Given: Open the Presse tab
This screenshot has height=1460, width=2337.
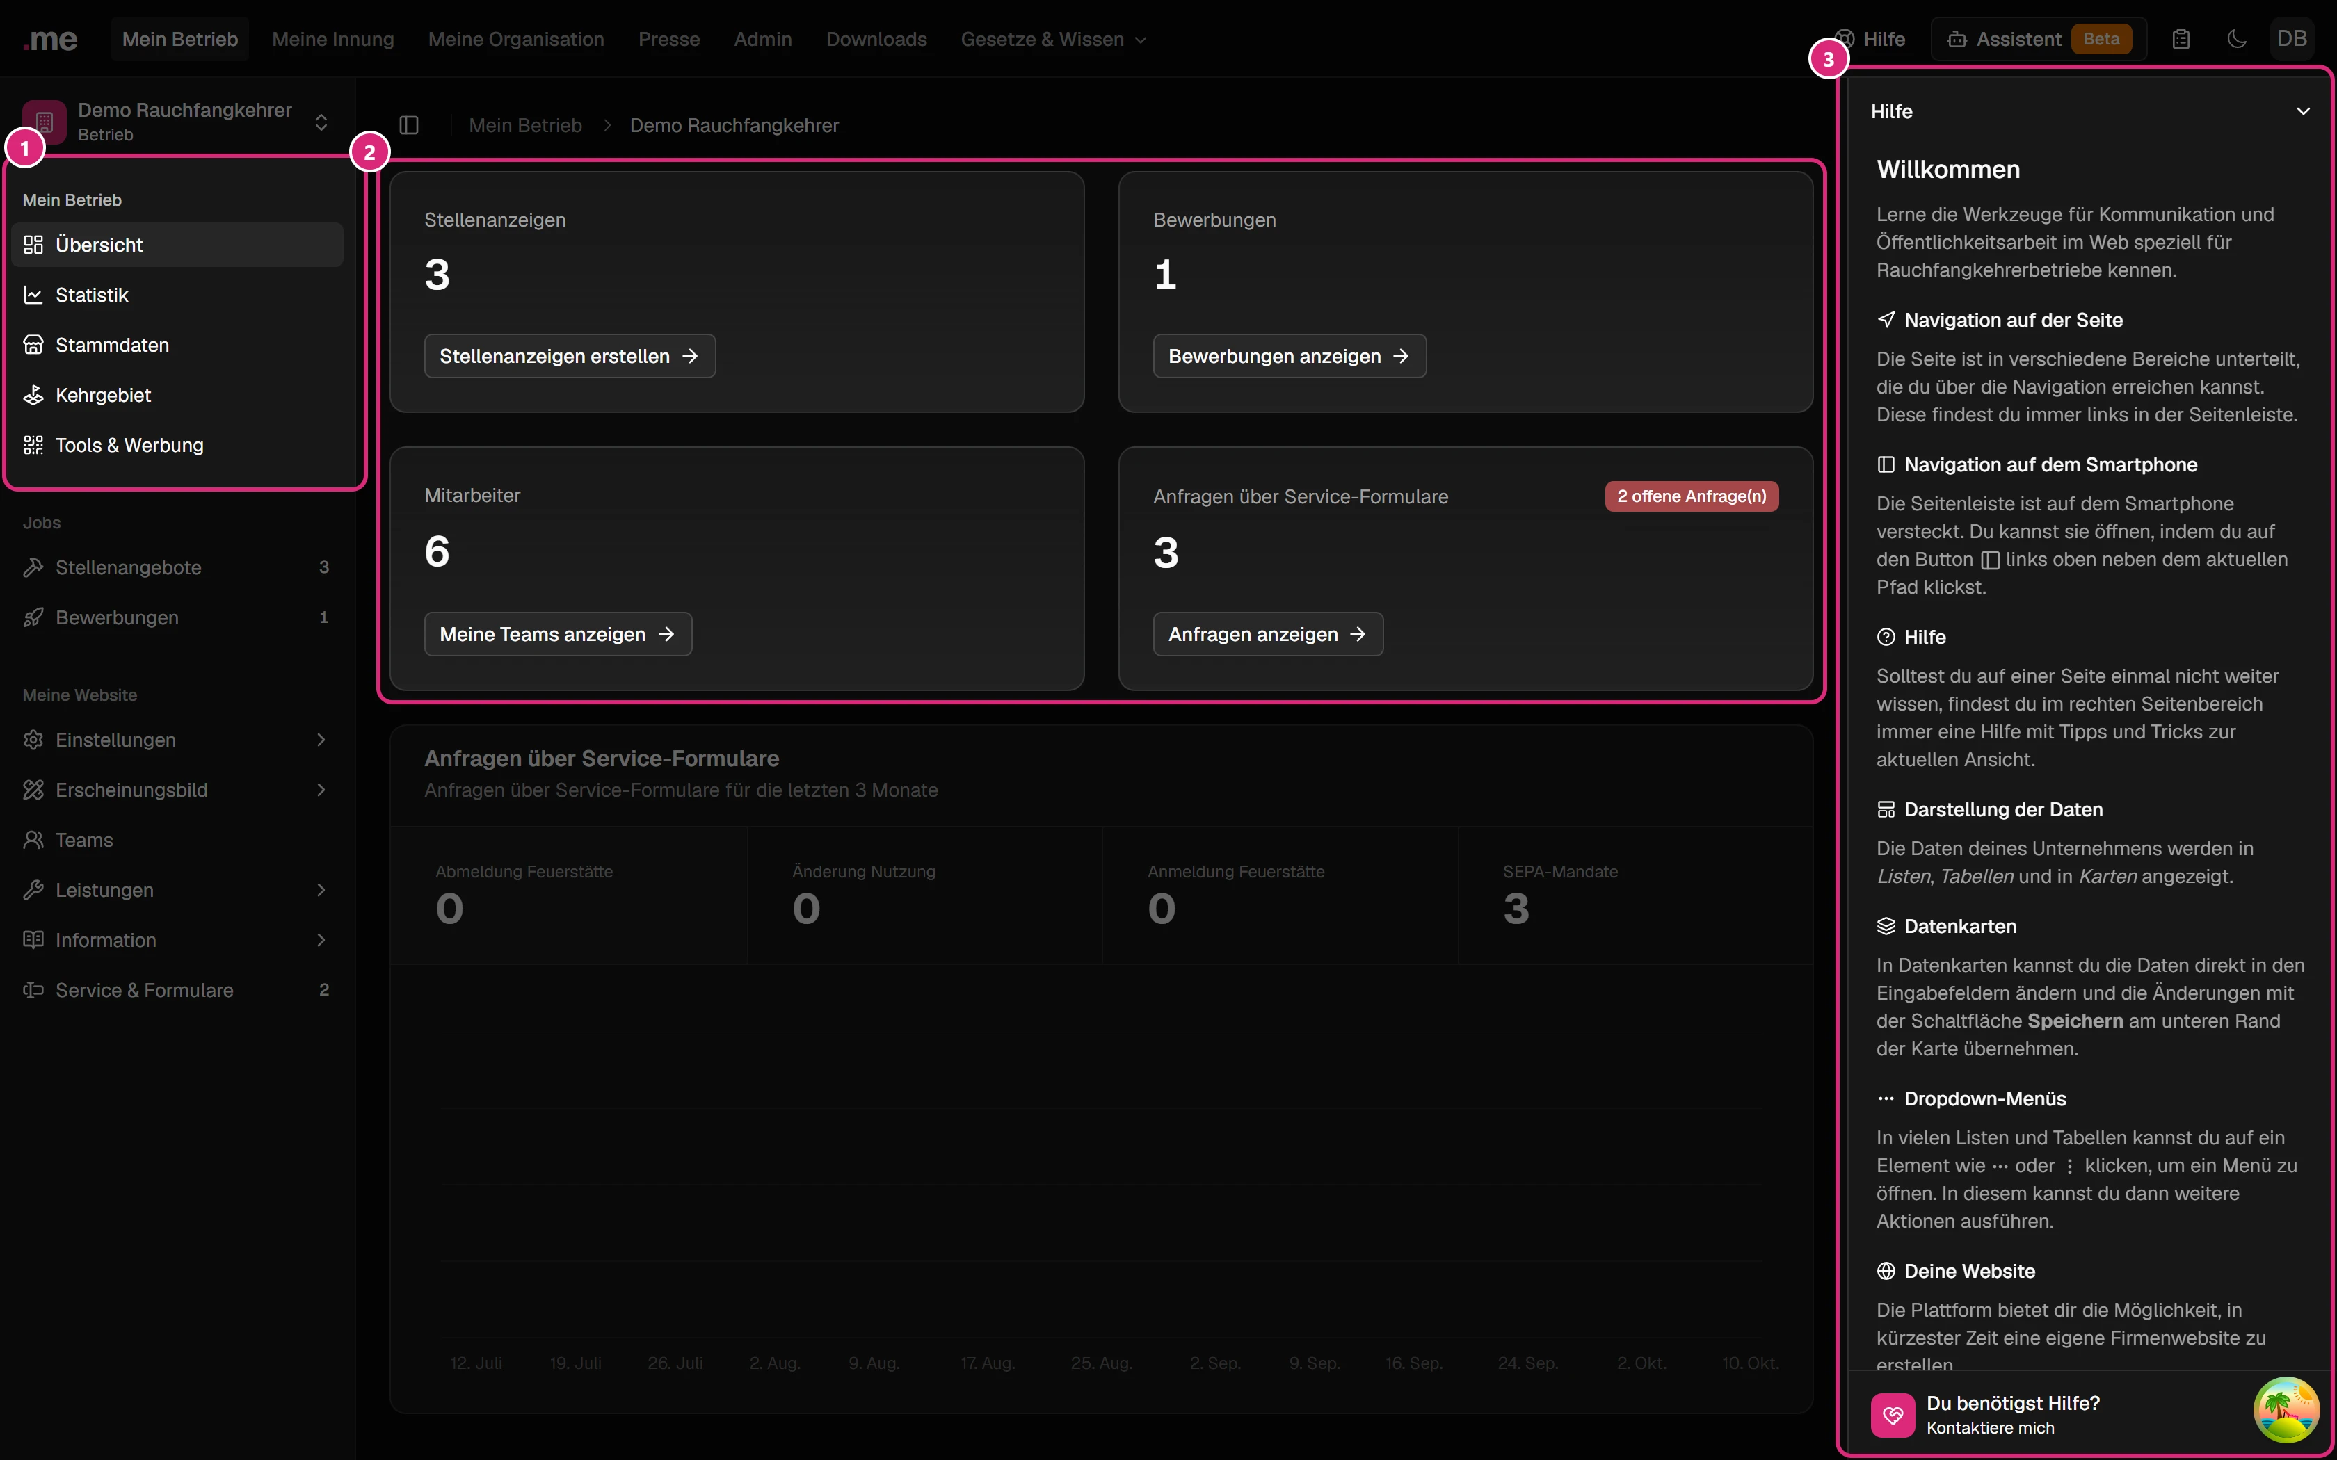Looking at the screenshot, I should tap(668, 40).
